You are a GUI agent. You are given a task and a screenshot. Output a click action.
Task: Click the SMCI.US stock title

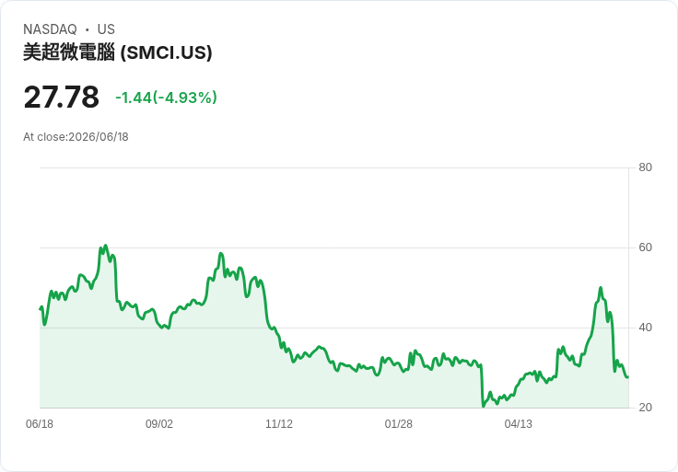coord(118,52)
